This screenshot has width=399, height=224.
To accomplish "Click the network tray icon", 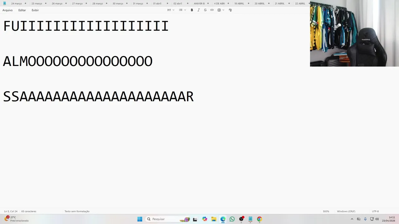I will (372, 219).
